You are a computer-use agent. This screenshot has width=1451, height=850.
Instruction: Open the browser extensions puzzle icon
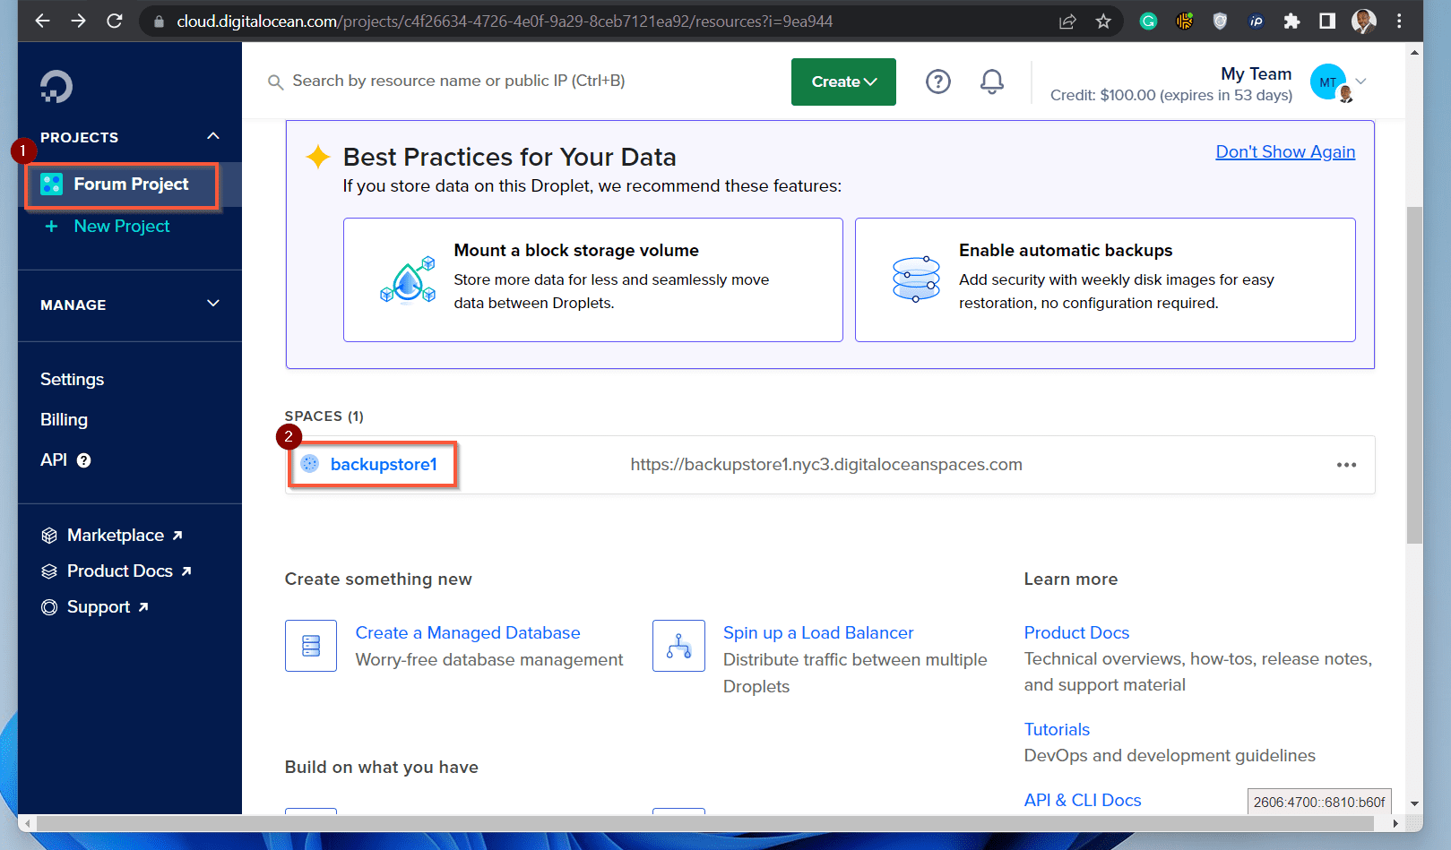tap(1291, 21)
